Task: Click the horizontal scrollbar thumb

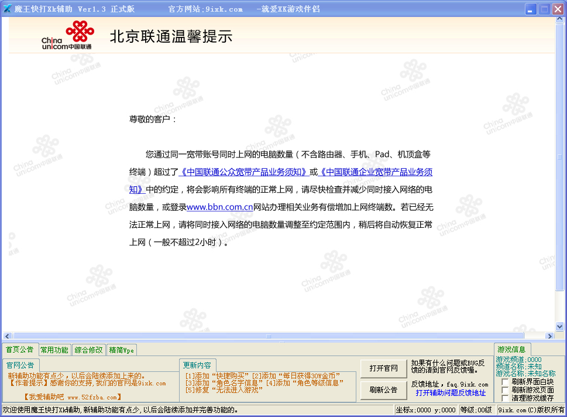Action: pyautogui.click(x=269, y=336)
